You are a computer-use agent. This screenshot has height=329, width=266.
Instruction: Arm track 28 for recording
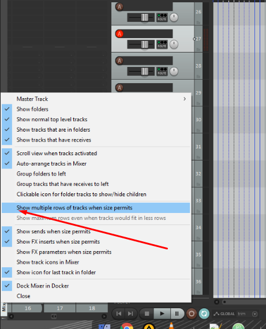(119, 61)
